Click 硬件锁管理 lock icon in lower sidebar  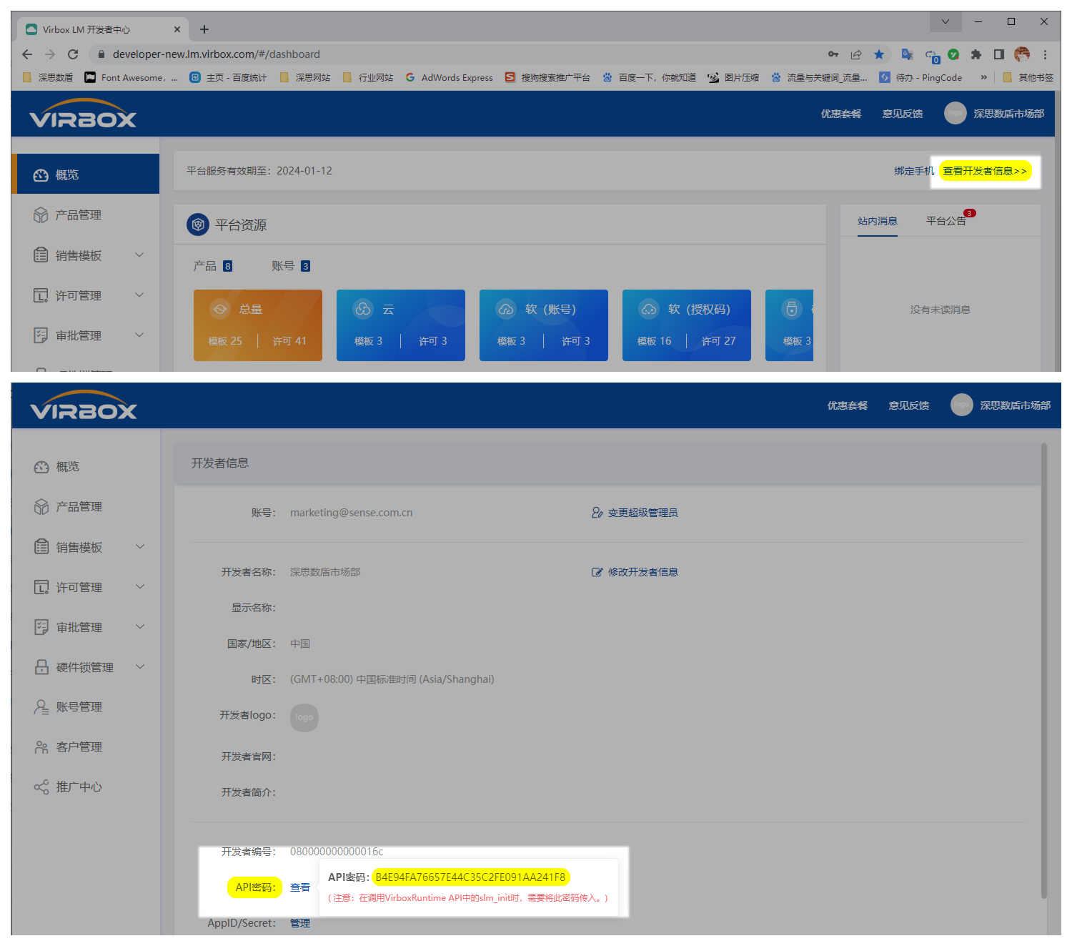tap(41, 667)
